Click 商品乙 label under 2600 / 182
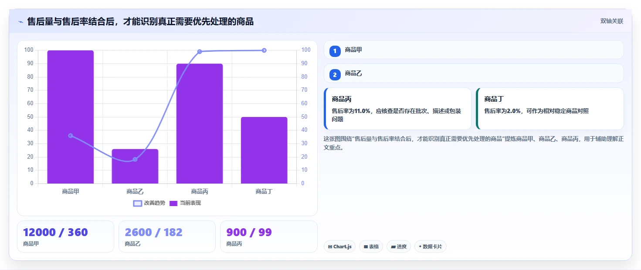 132,244
